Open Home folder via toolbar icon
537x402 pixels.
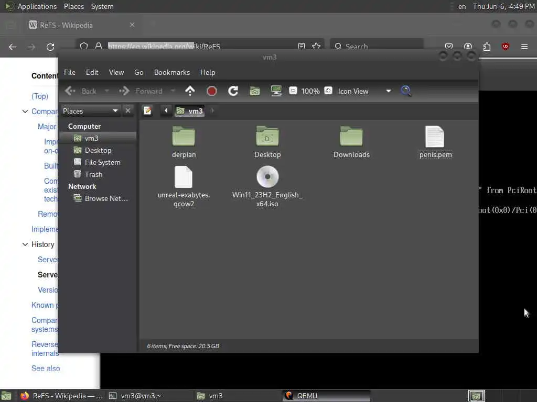pos(255,91)
